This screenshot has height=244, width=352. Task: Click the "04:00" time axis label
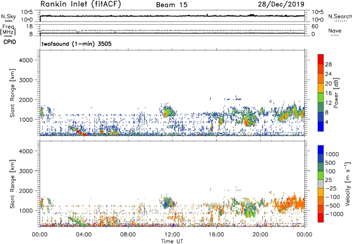click(84, 235)
